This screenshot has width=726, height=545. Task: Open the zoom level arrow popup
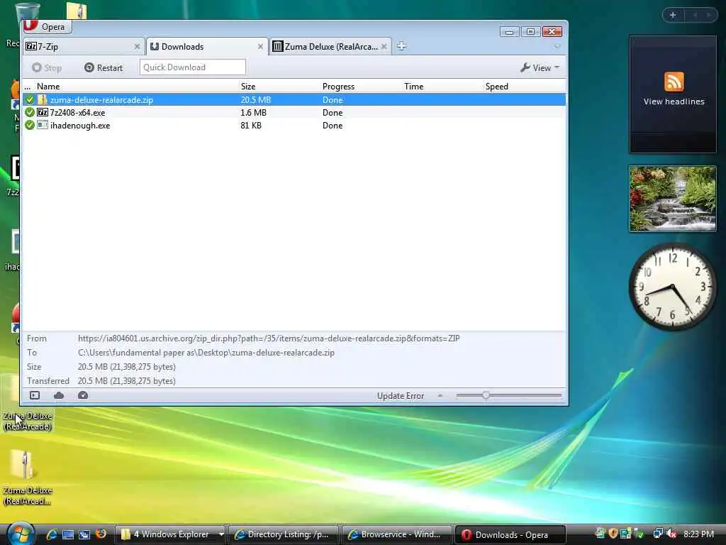pyautogui.click(x=440, y=395)
